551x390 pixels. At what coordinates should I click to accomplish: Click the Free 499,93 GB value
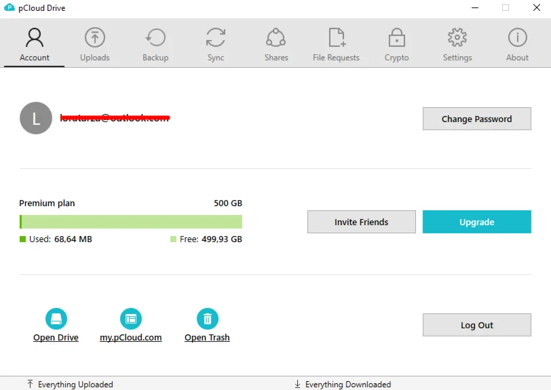tap(222, 239)
